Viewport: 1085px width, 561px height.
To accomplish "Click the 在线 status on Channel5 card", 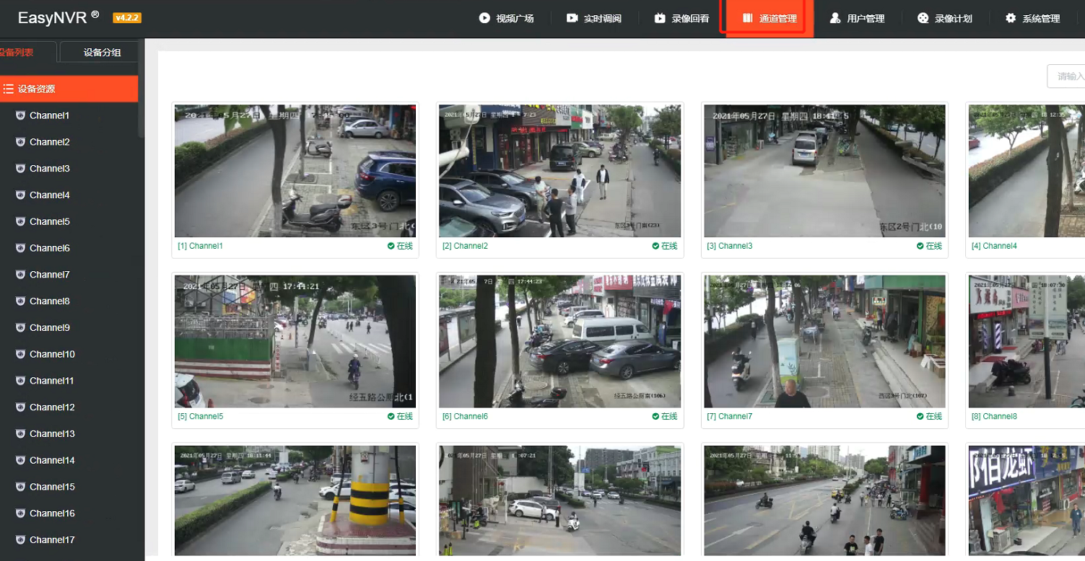I will tap(400, 416).
